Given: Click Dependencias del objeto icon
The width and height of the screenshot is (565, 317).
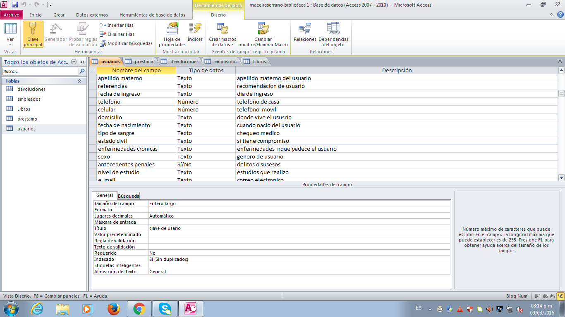Looking at the screenshot, I should [x=333, y=30].
